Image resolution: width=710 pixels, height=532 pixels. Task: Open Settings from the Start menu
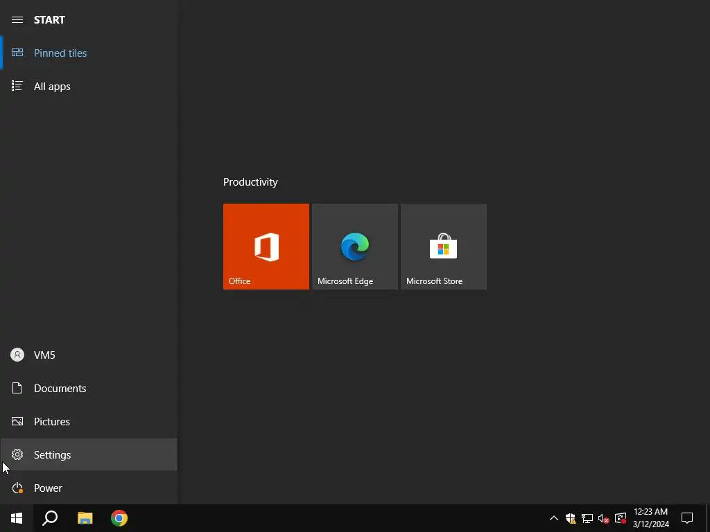(x=89, y=454)
